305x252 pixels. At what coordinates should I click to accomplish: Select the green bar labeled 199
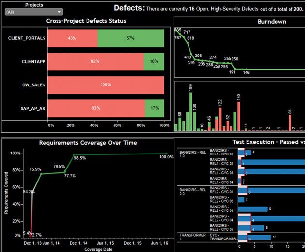coord(191,112)
